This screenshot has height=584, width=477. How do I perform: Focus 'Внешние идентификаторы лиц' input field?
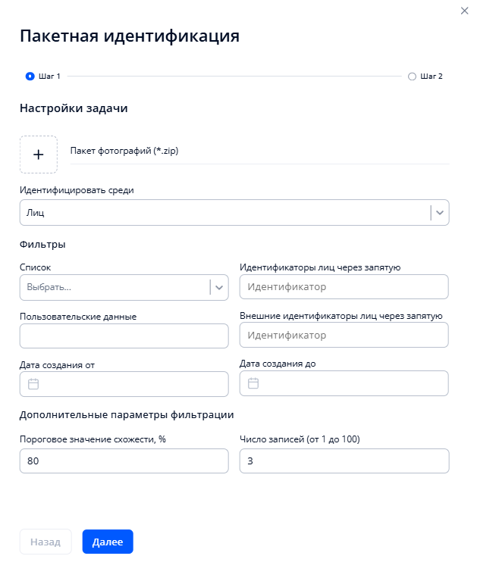[x=344, y=335]
